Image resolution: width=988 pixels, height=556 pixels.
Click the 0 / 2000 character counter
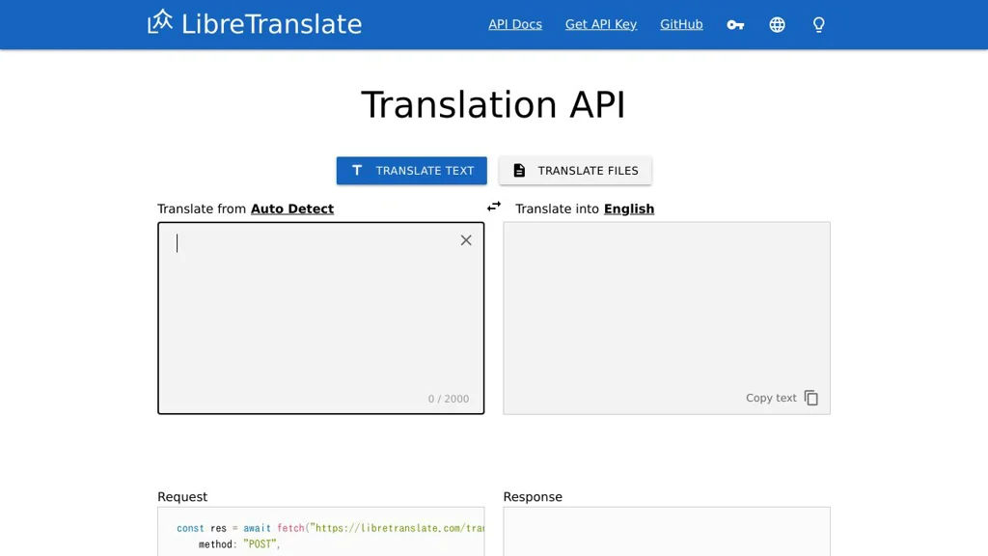click(x=448, y=398)
